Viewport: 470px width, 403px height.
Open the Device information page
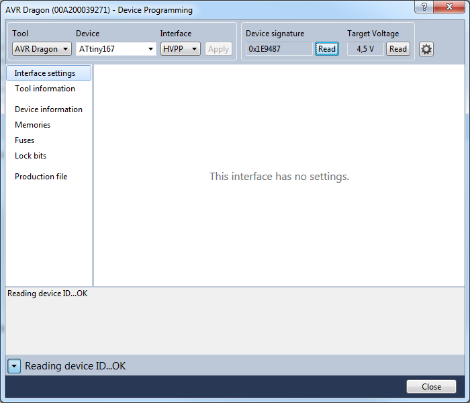pyautogui.click(x=48, y=109)
